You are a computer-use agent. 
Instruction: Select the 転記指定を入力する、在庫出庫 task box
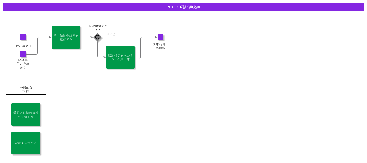[x=120, y=57]
